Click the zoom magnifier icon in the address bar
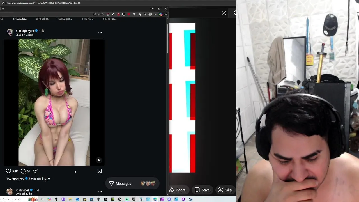The image size is (359, 202). point(99,14)
